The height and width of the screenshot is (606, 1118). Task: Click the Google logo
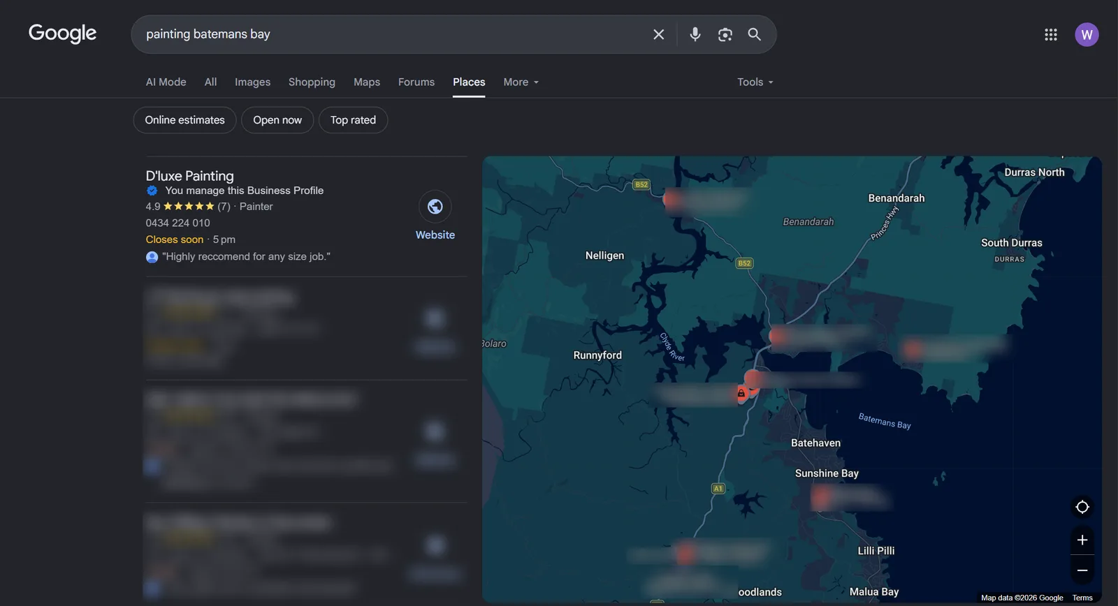62,34
